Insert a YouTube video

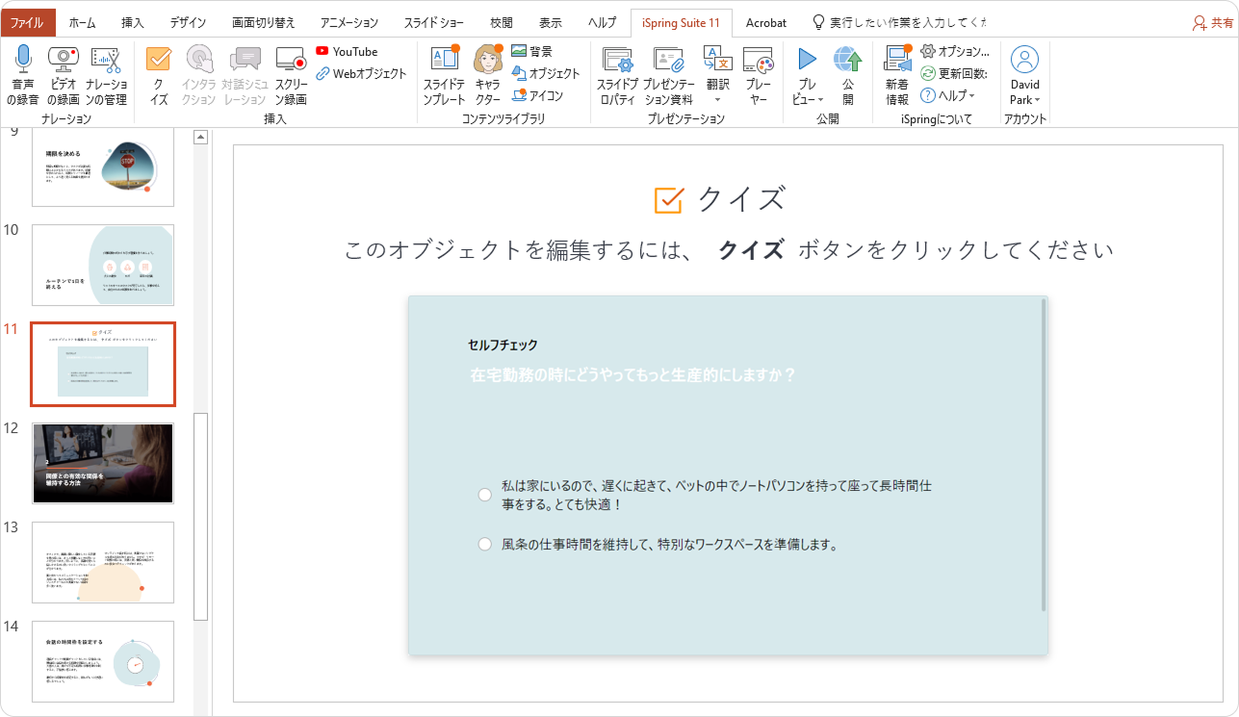point(347,52)
